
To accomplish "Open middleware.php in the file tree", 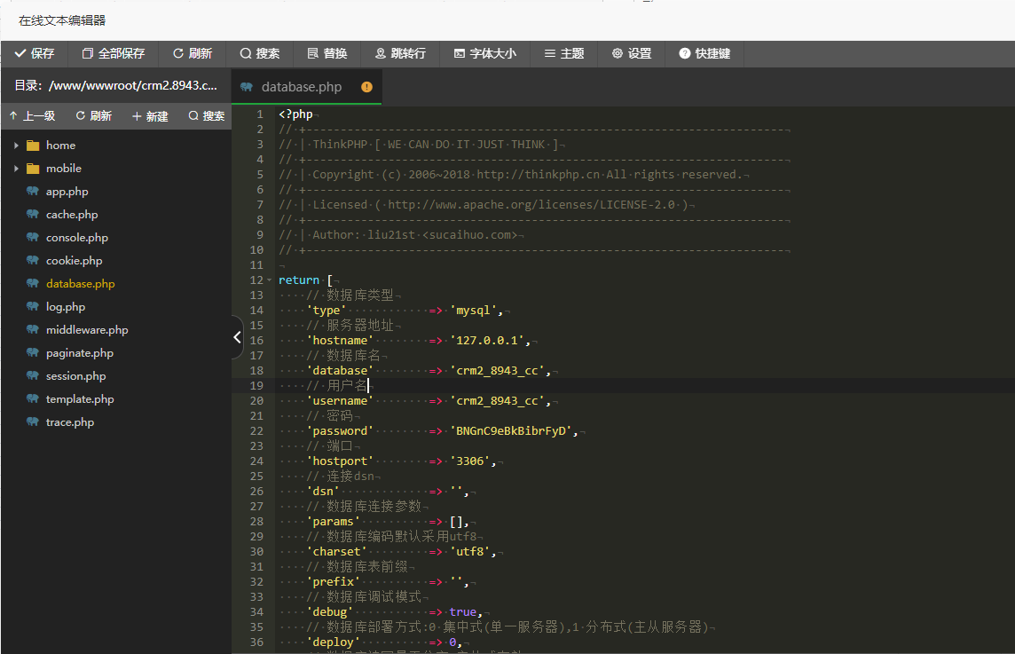I will [x=87, y=330].
